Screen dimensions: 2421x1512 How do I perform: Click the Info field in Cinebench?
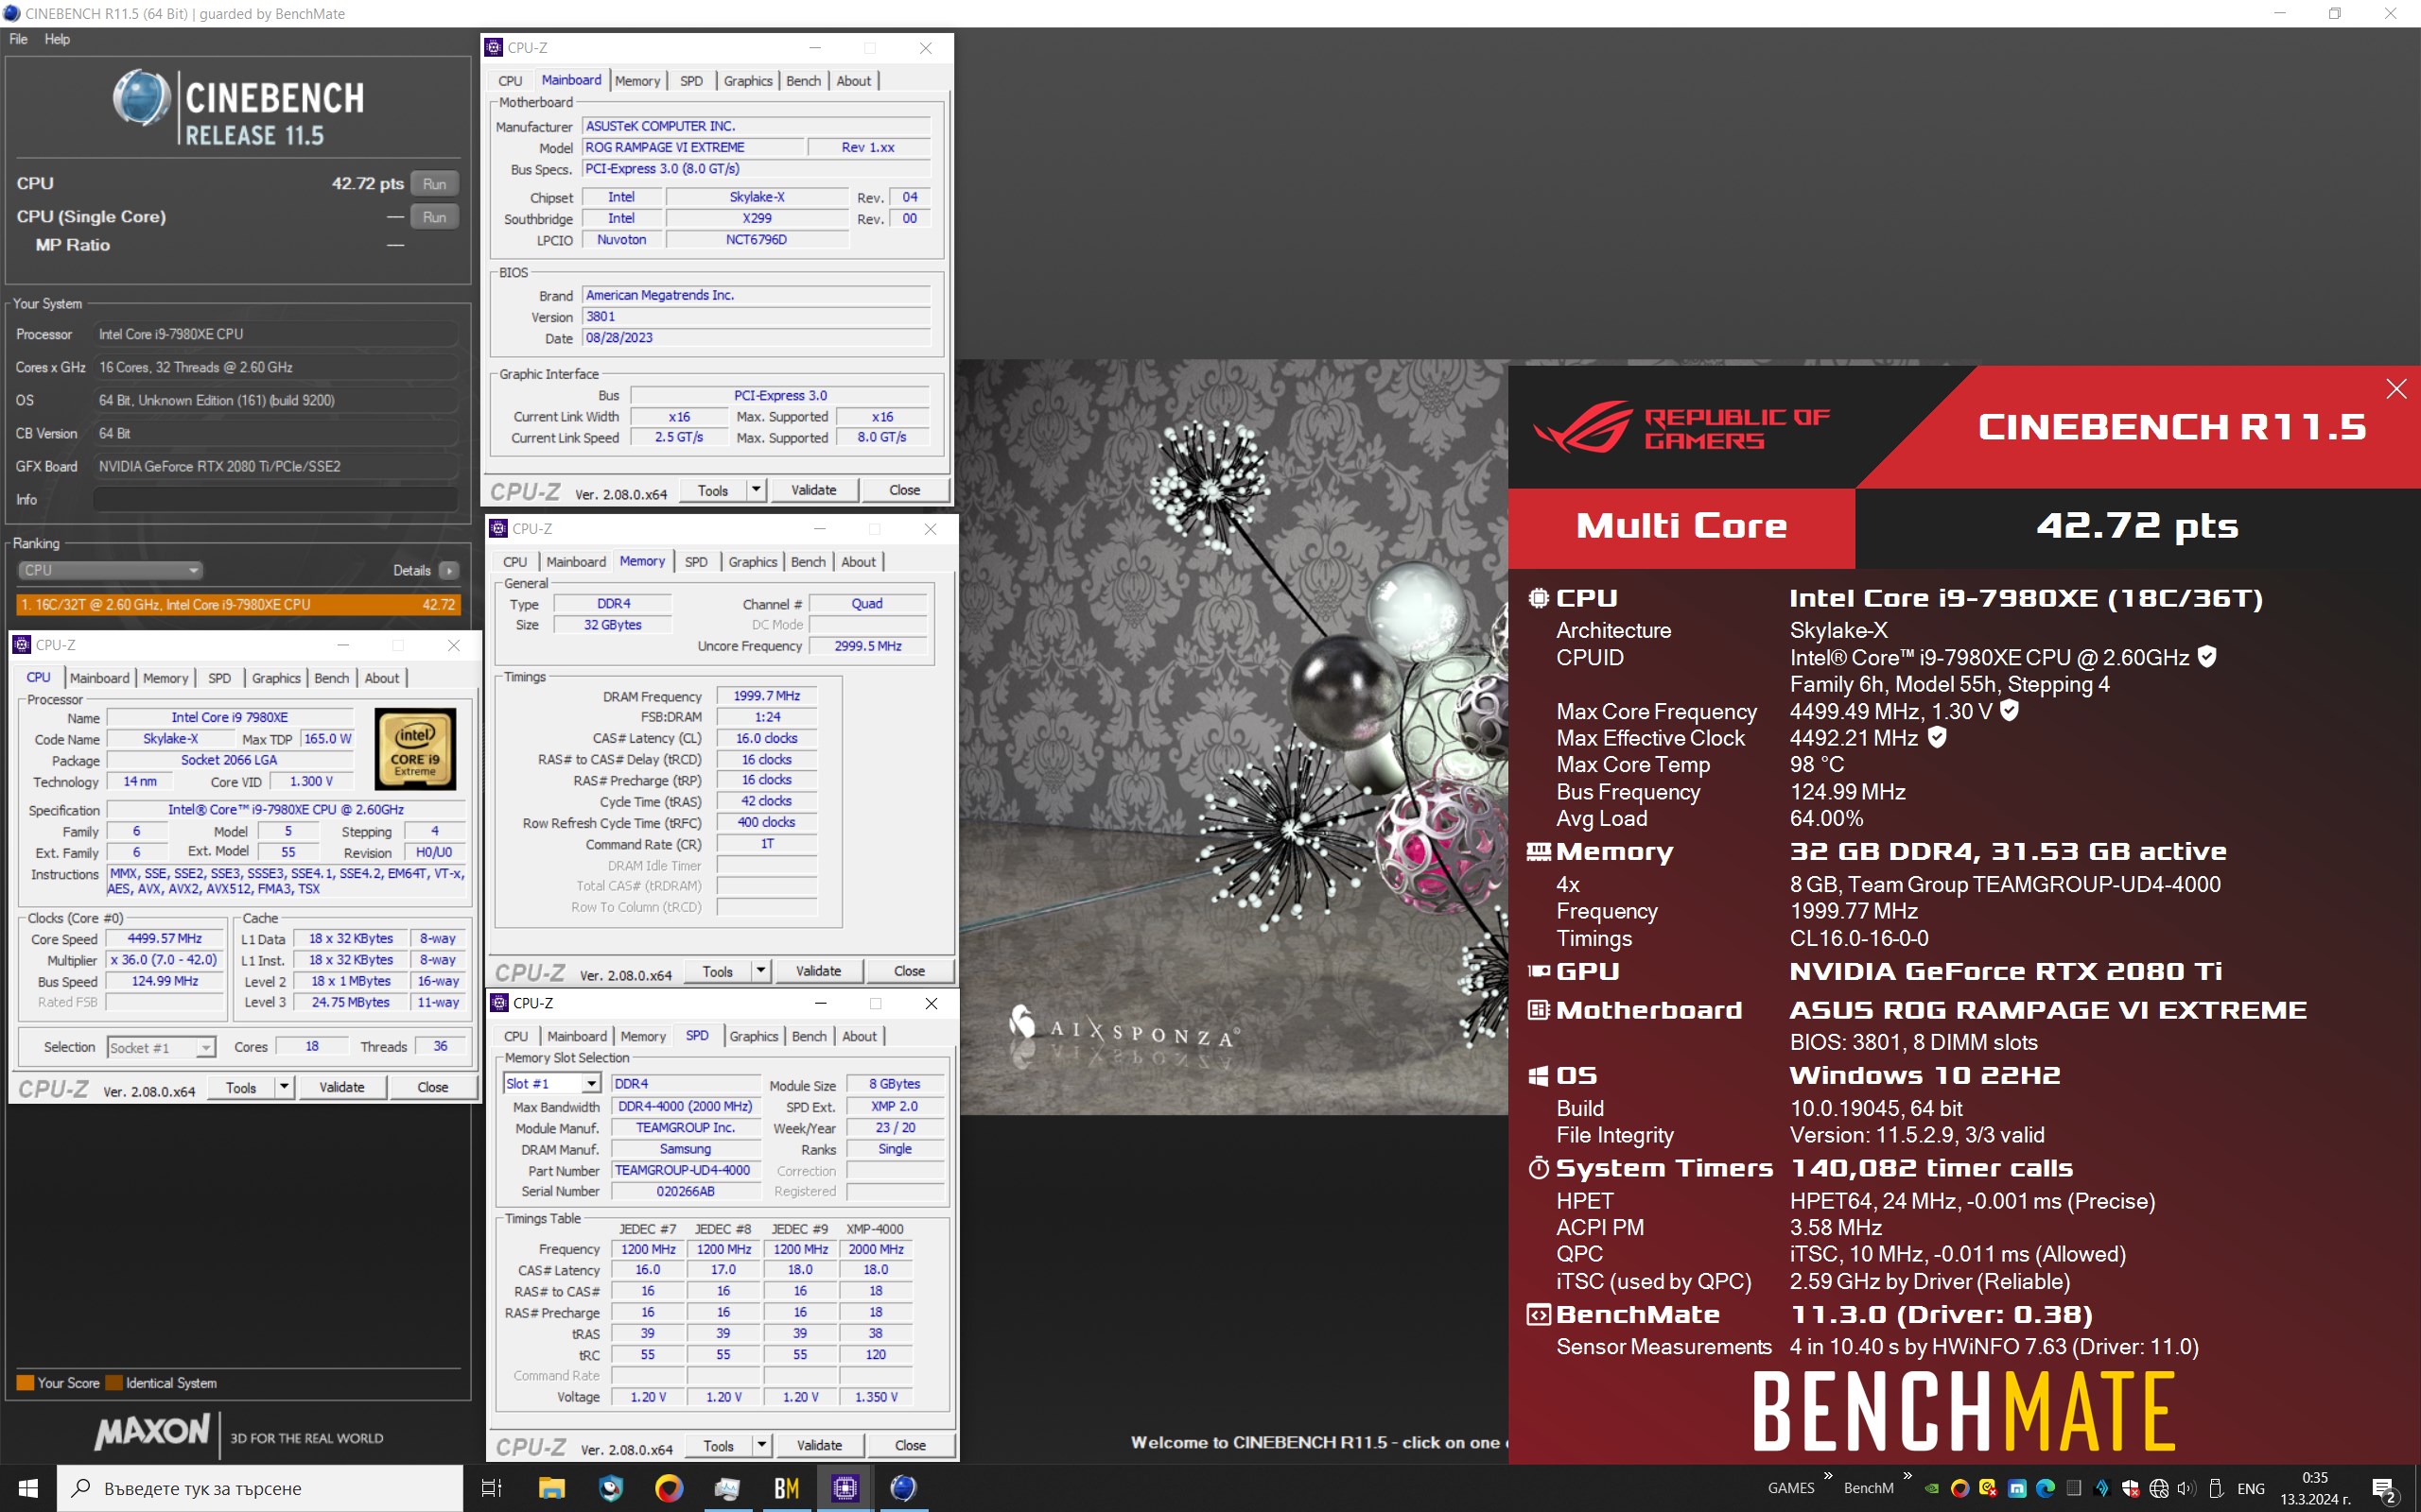[x=276, y=499]
